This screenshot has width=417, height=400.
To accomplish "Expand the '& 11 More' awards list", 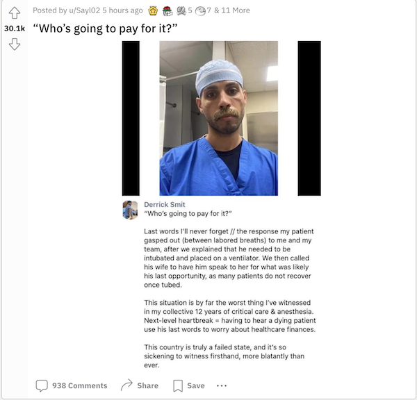I will point(232,10).
